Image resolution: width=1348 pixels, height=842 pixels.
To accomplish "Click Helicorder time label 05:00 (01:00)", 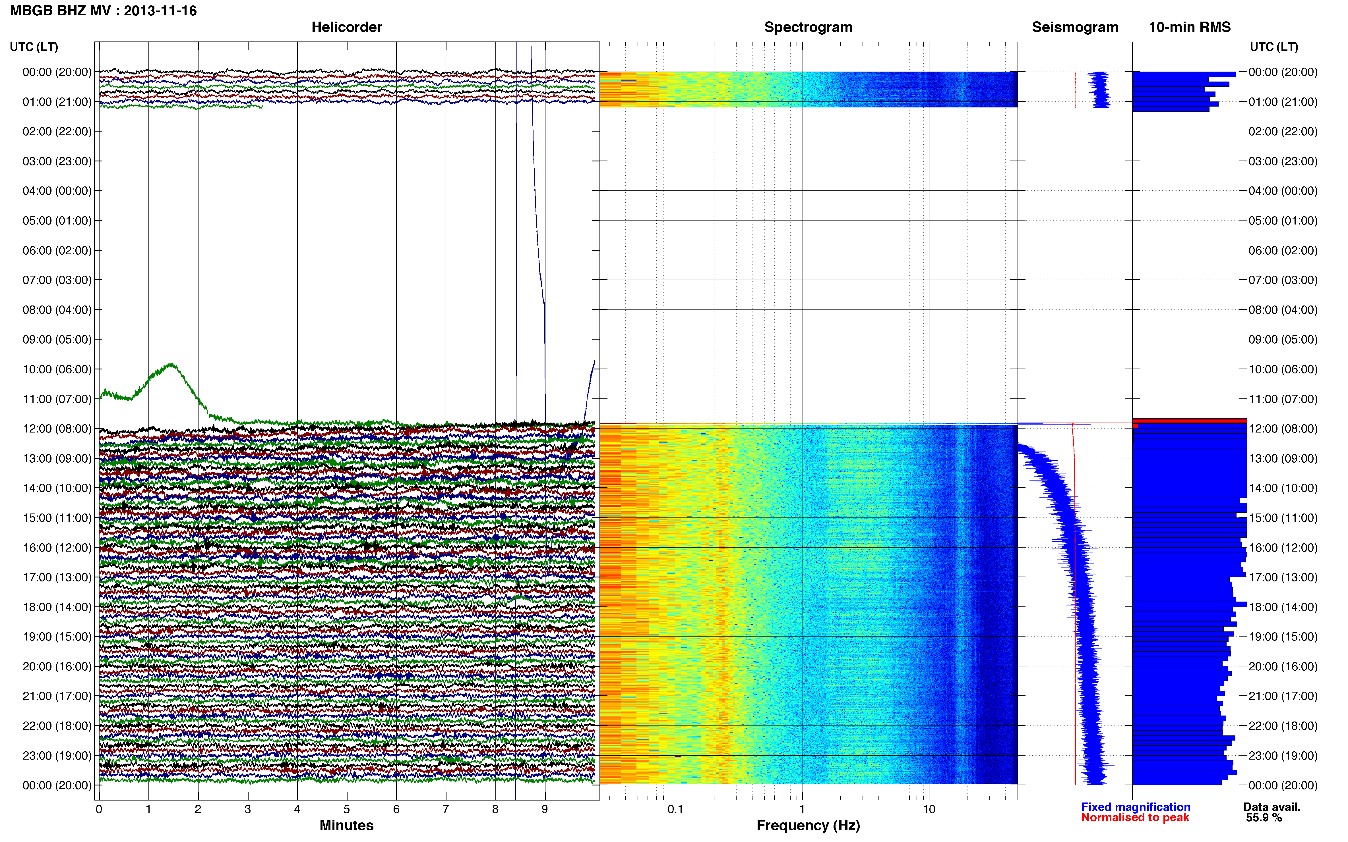I will [x=57, y=221].
